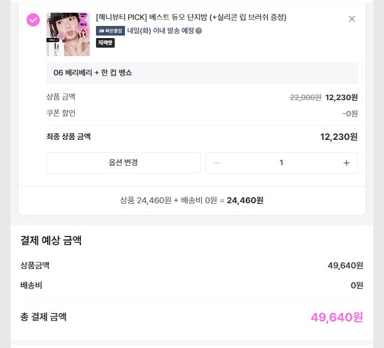Click the 옵션 변경 button
This screenshot has height=348, width=384.
[123, 163]
